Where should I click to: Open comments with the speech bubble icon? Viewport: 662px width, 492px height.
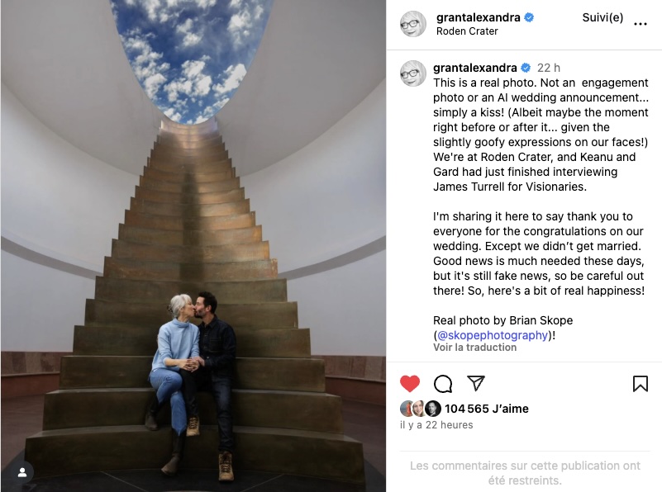443,384
